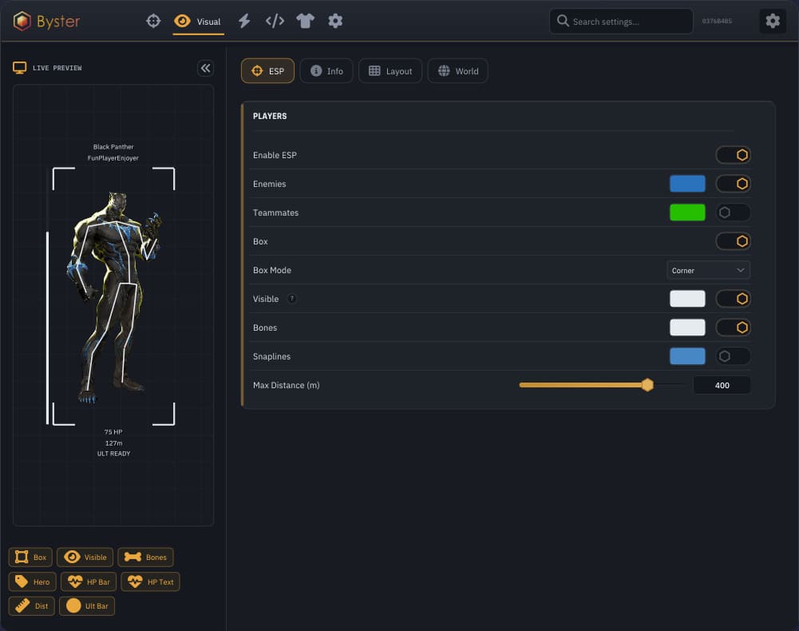Image resolution: width=799 pixels, height=631 pixels.
Task: Toggle the Bones switch
Action: [734, 327]
